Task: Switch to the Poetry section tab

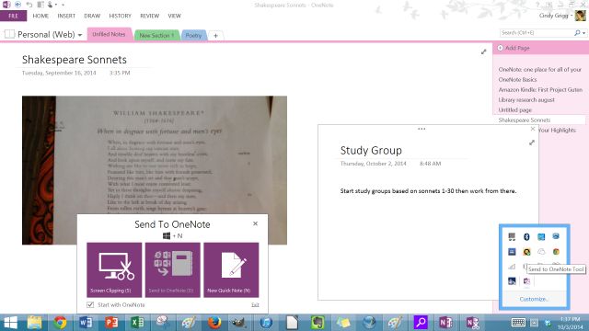Action: [193, 35]
